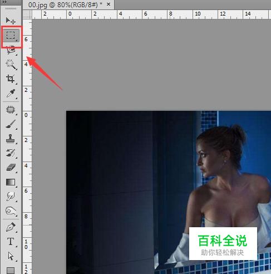Select the Rectangular Marquee tool
Viewport: 271px width, 274px height.
point(11,35)
